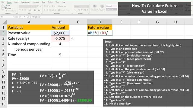Switch to the Insert tab
This screenshot has width=193, height=108.
coord(16,2)
